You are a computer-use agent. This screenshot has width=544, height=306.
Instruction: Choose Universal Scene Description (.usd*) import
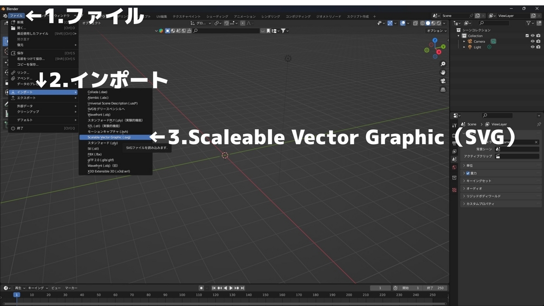(x=116, y=103)
